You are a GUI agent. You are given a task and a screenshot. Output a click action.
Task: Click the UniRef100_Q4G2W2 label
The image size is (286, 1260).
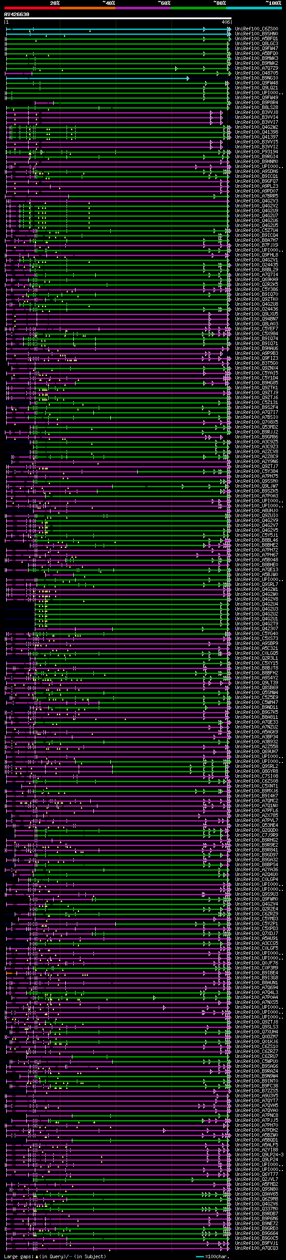[x=257, y=127]
